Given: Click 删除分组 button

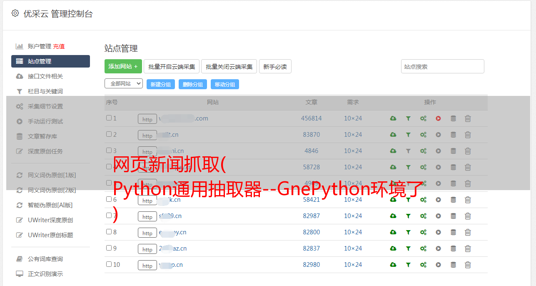Looking at the screenshot, I should [193, 84].
